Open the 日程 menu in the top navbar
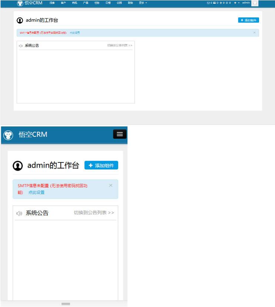Screen dimensions: 275x307 point(108,3)
